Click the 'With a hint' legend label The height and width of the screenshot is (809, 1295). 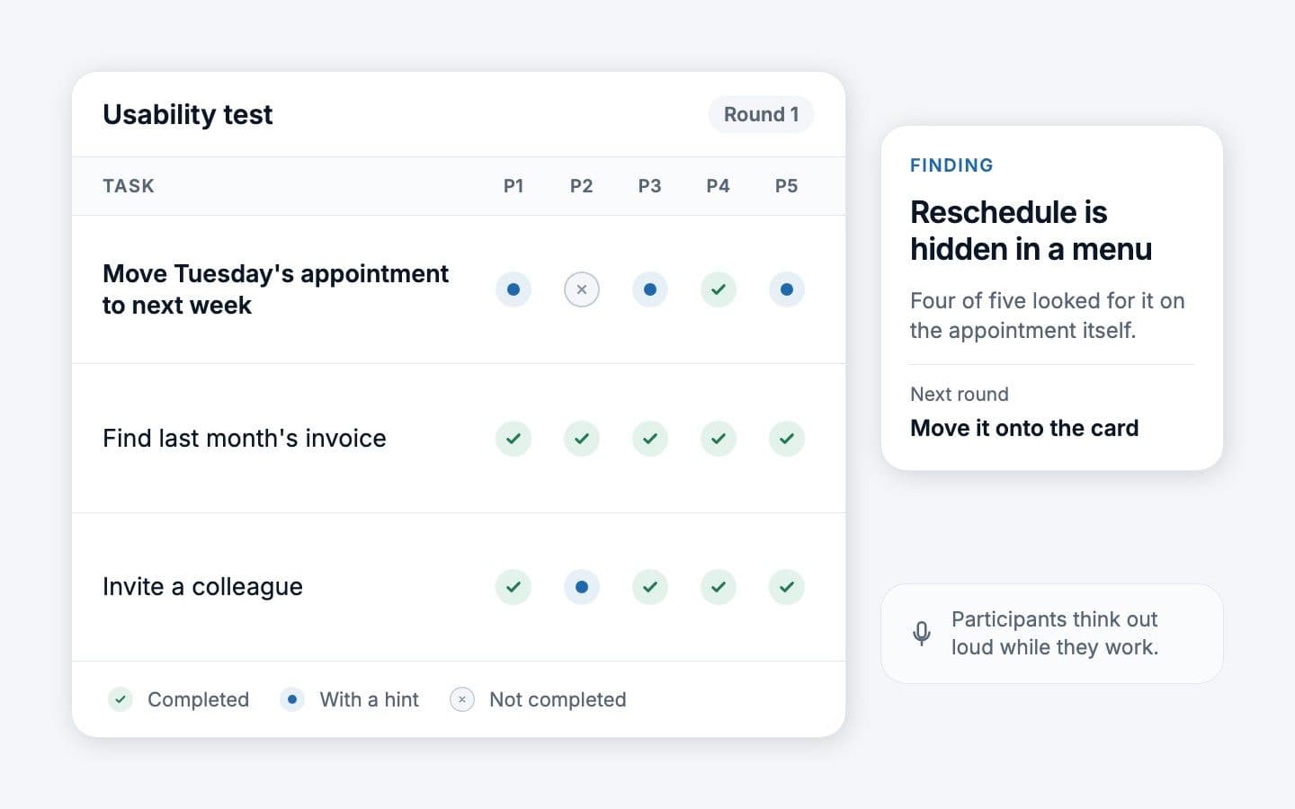pyautogui.click(x=370, y=699)
